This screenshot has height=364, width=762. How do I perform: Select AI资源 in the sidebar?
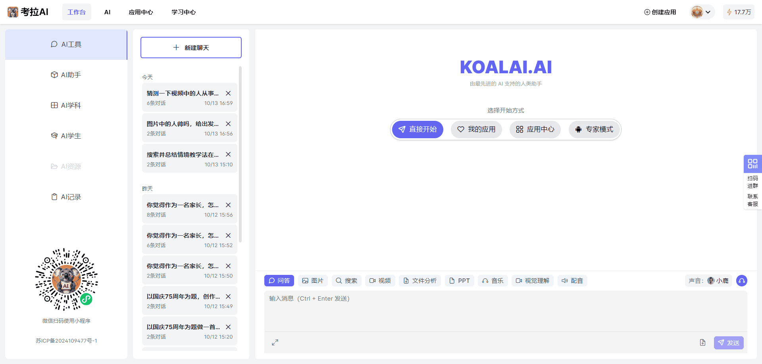click(x=66, y=166)
